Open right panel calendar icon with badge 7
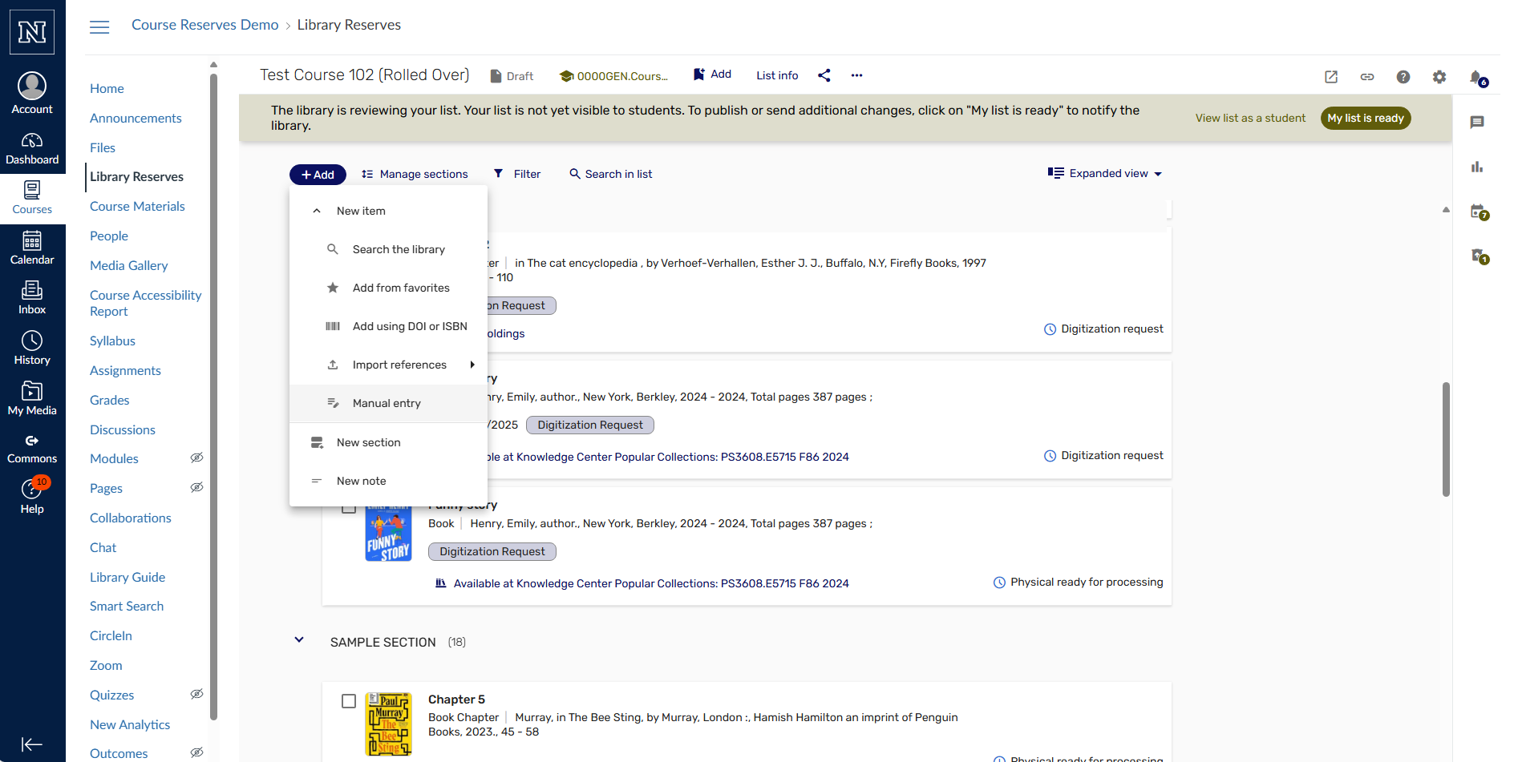This screenshot has height=762, width=1514. 1480,212
